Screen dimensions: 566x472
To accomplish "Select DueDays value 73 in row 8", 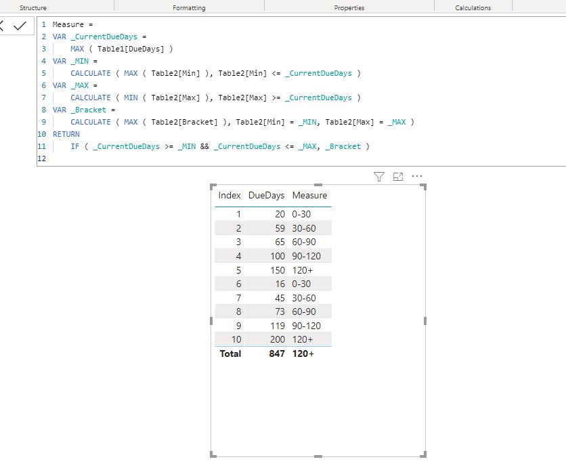I will 280,312.
